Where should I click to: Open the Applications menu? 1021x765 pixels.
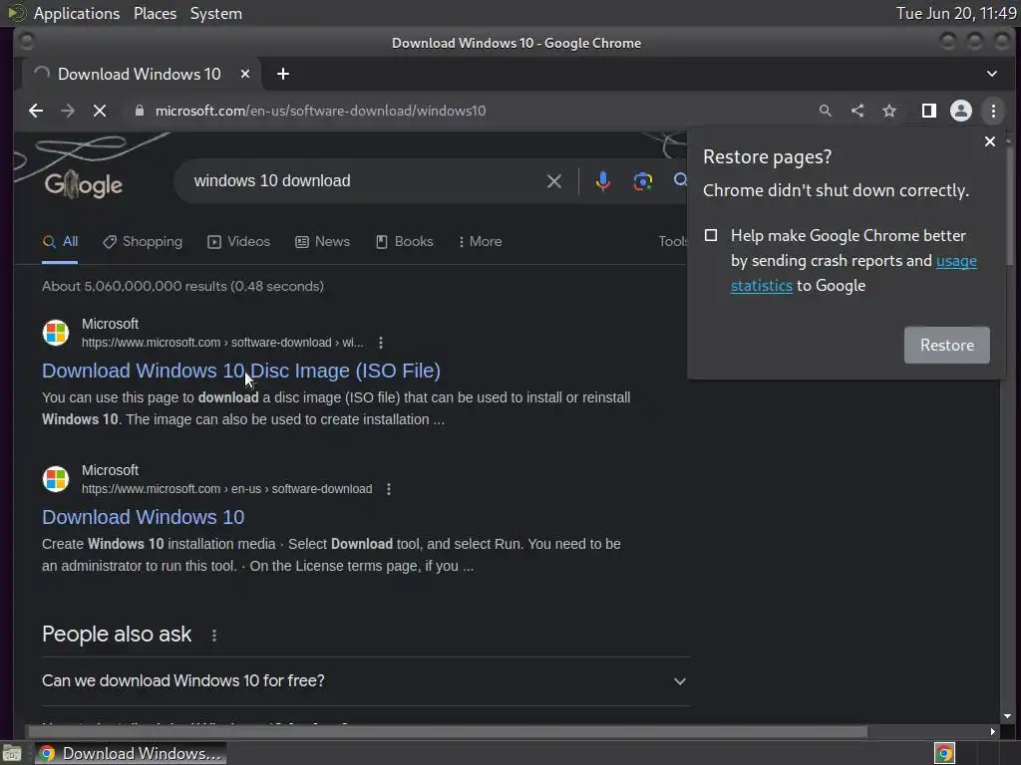pos(76,13)
